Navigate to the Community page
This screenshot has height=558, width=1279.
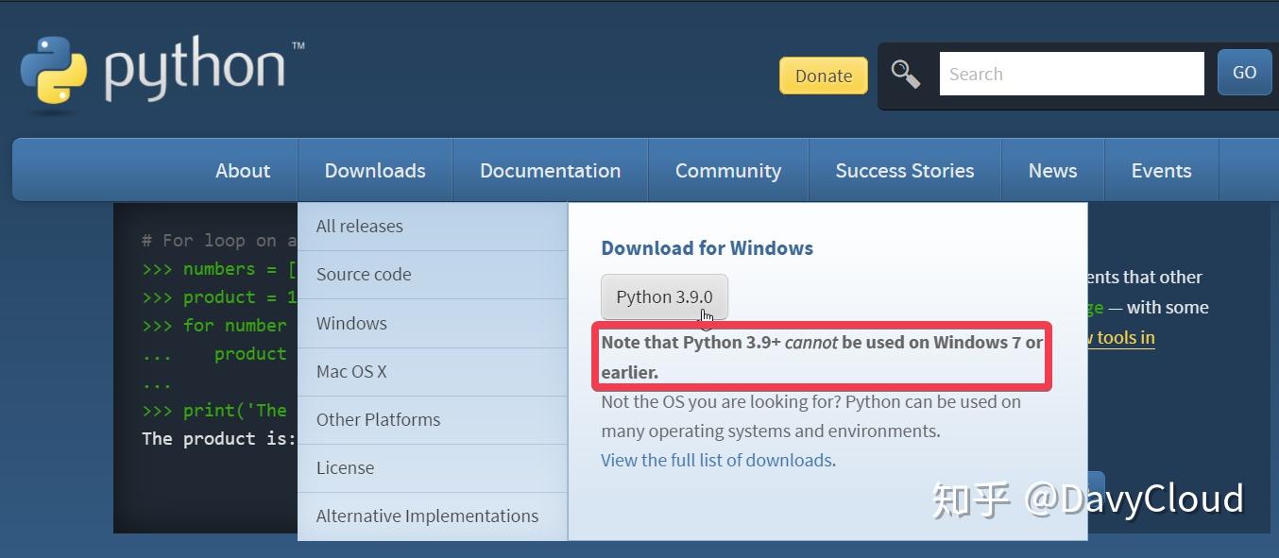click(727, 170)
